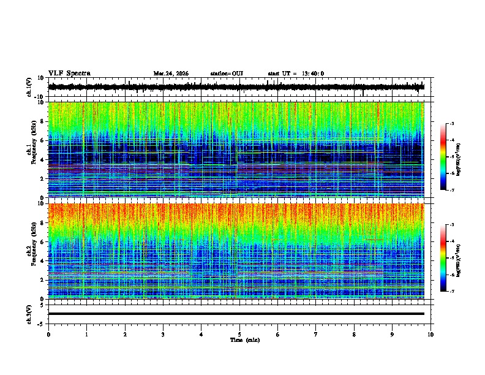Click the "8" frequency tick of ch.1 spectrogram
Viewport: 485px width, 375px height.
pyautogui.click(x=43, y=121)
